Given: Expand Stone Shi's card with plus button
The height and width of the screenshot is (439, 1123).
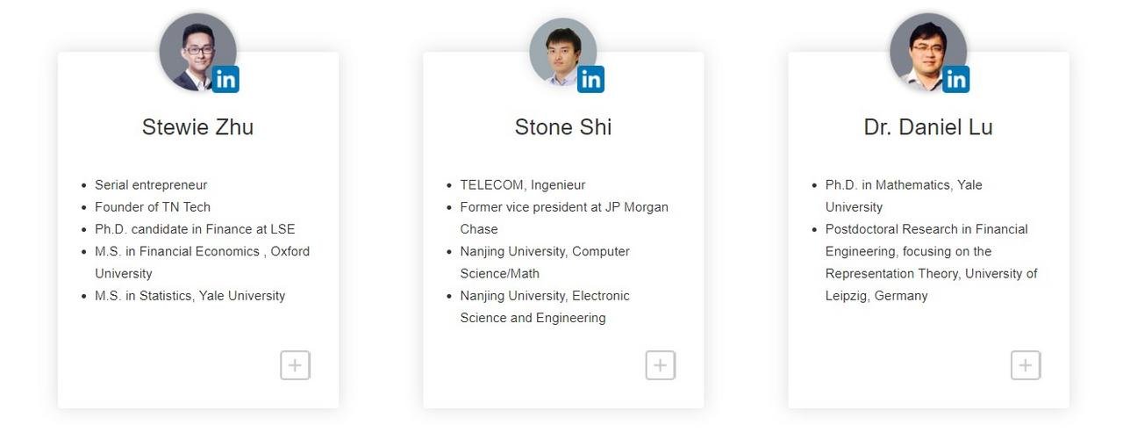Looking at the screenshot, I should (661, 365).
